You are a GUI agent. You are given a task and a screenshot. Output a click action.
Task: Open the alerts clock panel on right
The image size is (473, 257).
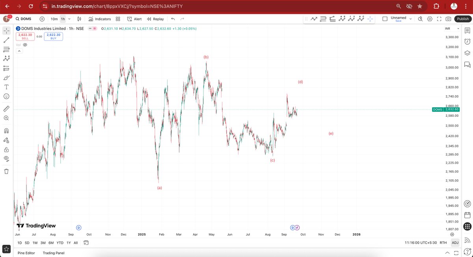(467, 42)
